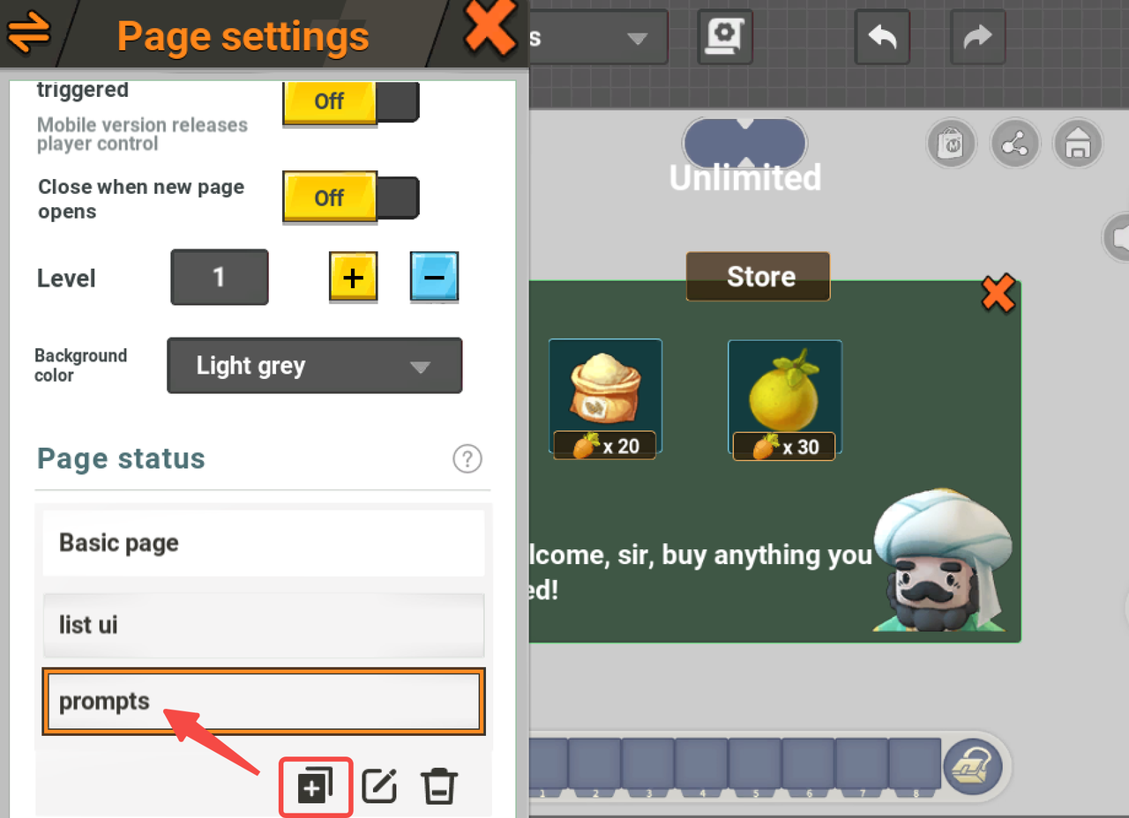Open the settings document icon in toolbar
Image resolution: width=1129 pixels, height=818 pixels.
pyautogui.click(x=725, y=37)
